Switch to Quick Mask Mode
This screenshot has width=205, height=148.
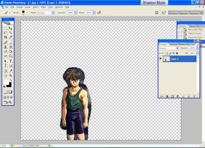tap(11, 92)
